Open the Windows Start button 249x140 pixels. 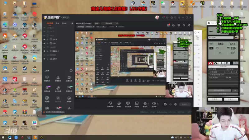click(3, 137)
